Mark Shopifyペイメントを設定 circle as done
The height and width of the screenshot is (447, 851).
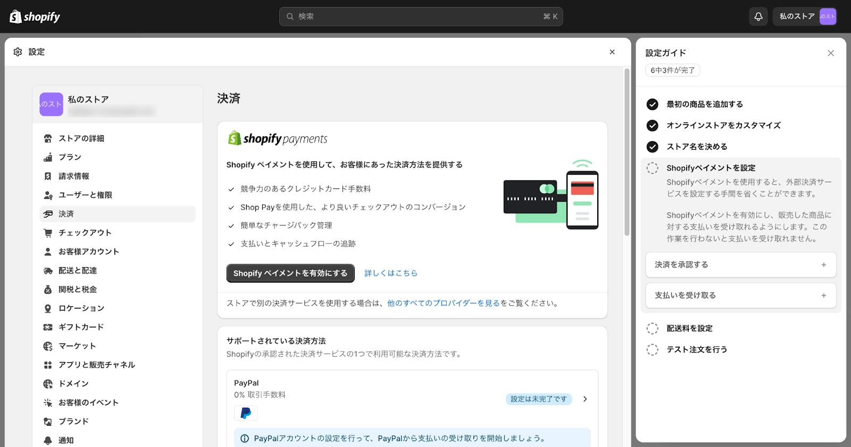coord(653,168)
